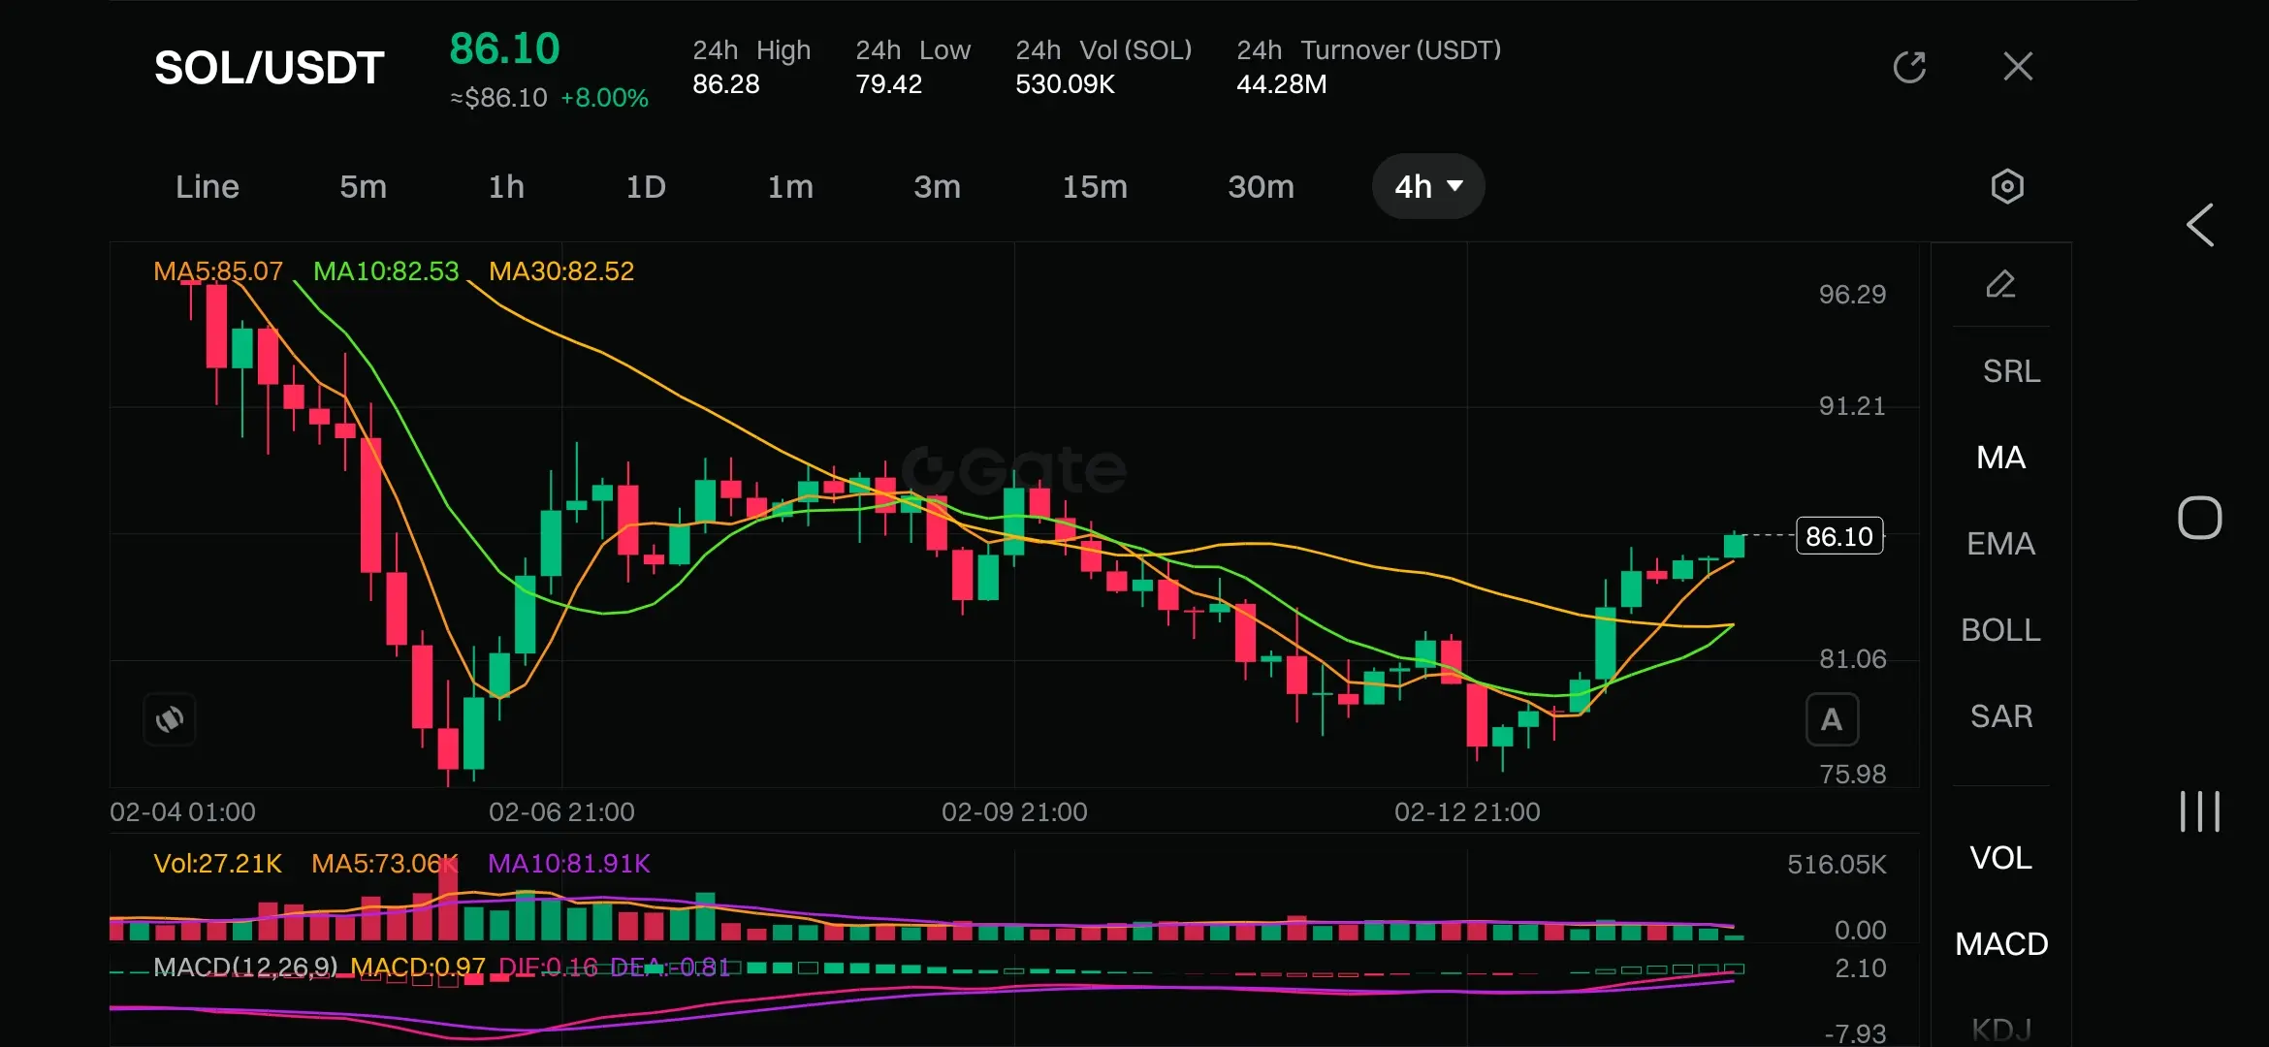Select the drawing pencil tool

coord(2000,284)
